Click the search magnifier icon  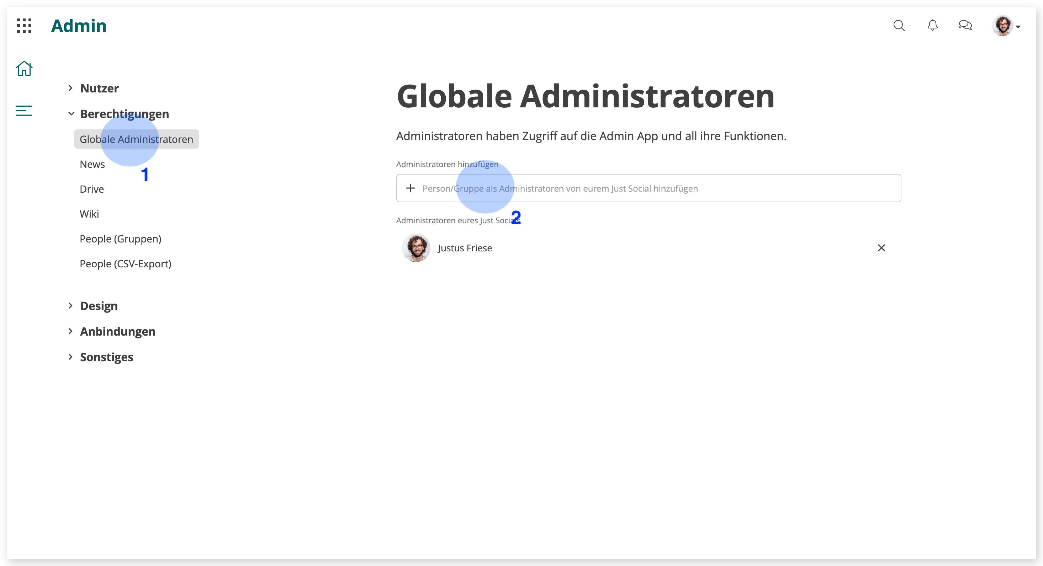point(899,26)
